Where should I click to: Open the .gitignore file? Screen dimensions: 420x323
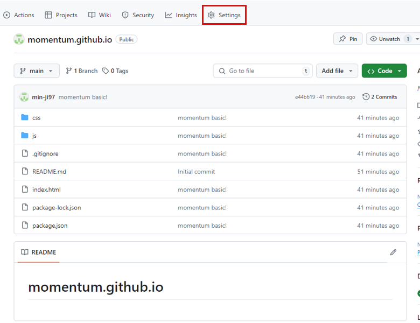(45, 154)
